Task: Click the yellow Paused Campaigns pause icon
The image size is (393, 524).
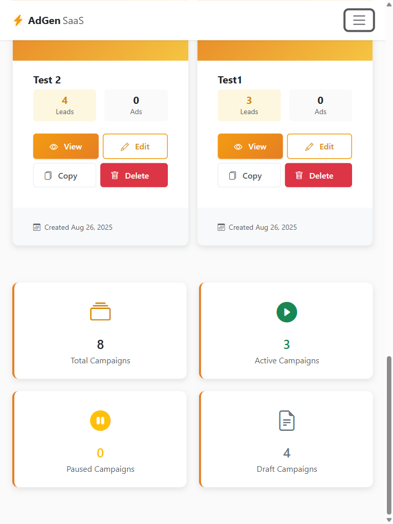Action: coord(100,421)
